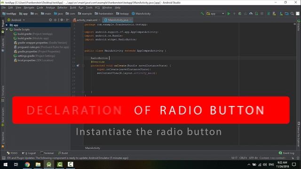Open the Code menu
Screen dimensions: 301x169
(x=40, y=8)
